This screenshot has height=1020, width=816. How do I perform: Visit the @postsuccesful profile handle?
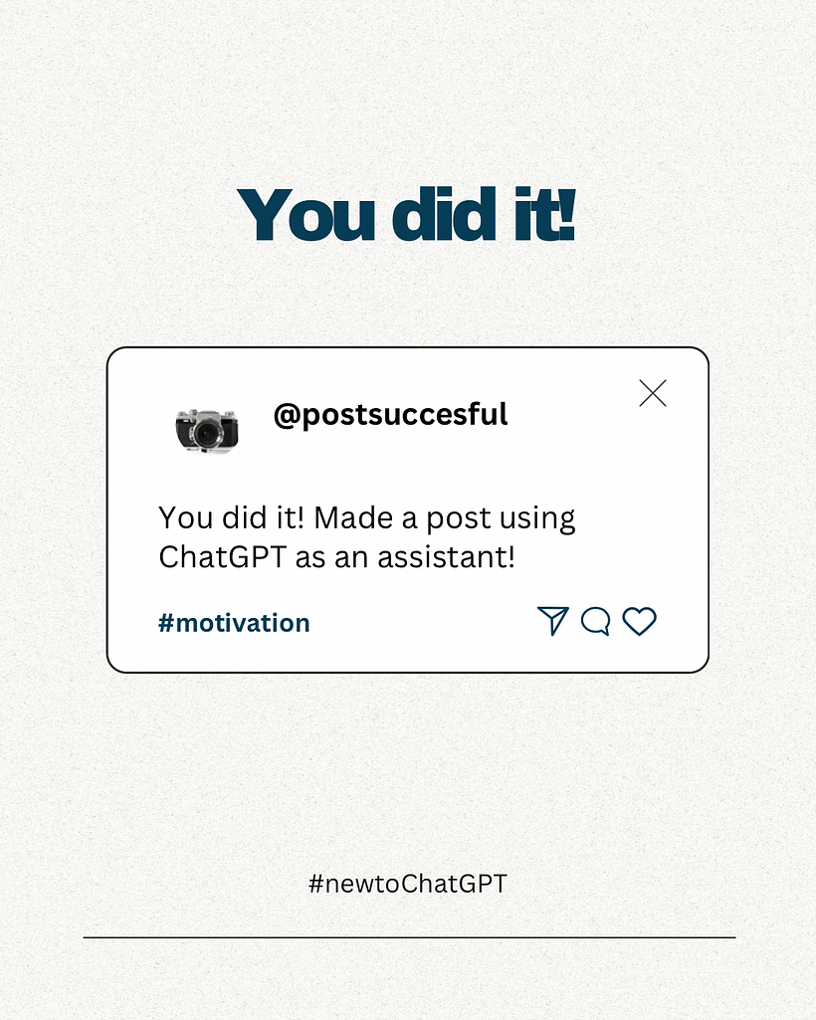tap(390, 414)
